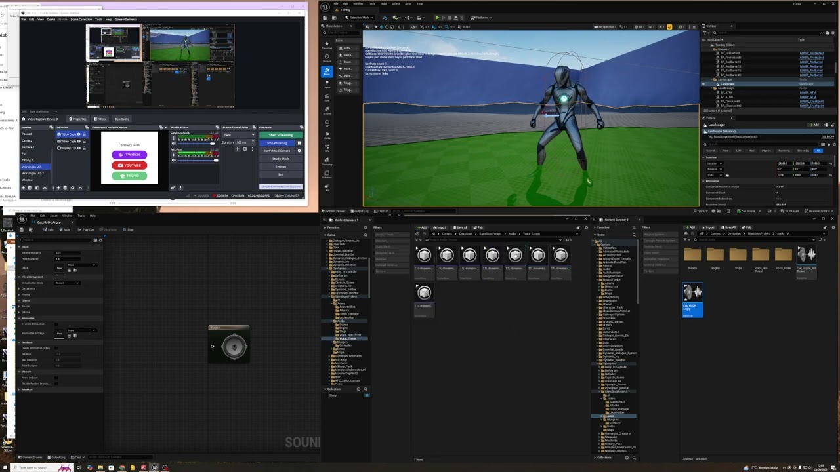Viewport: 840px width, 472px height.
Task: Select the Working in UE5 2 scene in OBS
Action: pyautogui.click(x=33, y=173)
